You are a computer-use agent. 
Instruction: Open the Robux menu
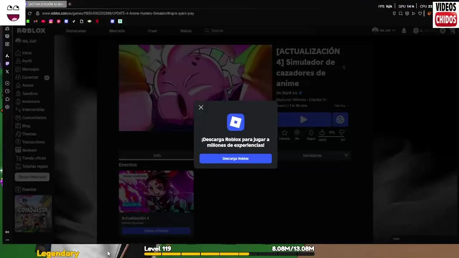click(186, 31)
